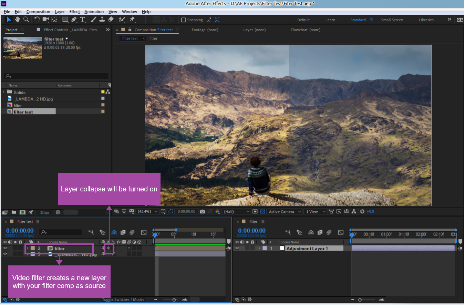Open the Active Camera dropdown
The height and width of the screenshot is (305, 464).
point(285,212)
